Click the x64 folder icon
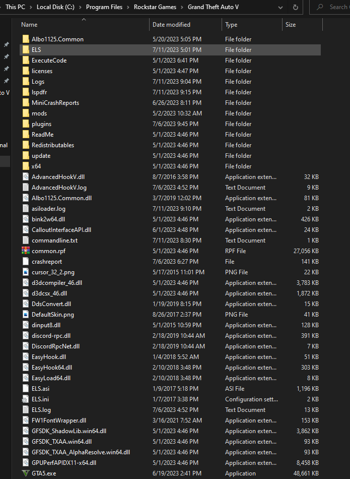 click(x=26, y=166)
